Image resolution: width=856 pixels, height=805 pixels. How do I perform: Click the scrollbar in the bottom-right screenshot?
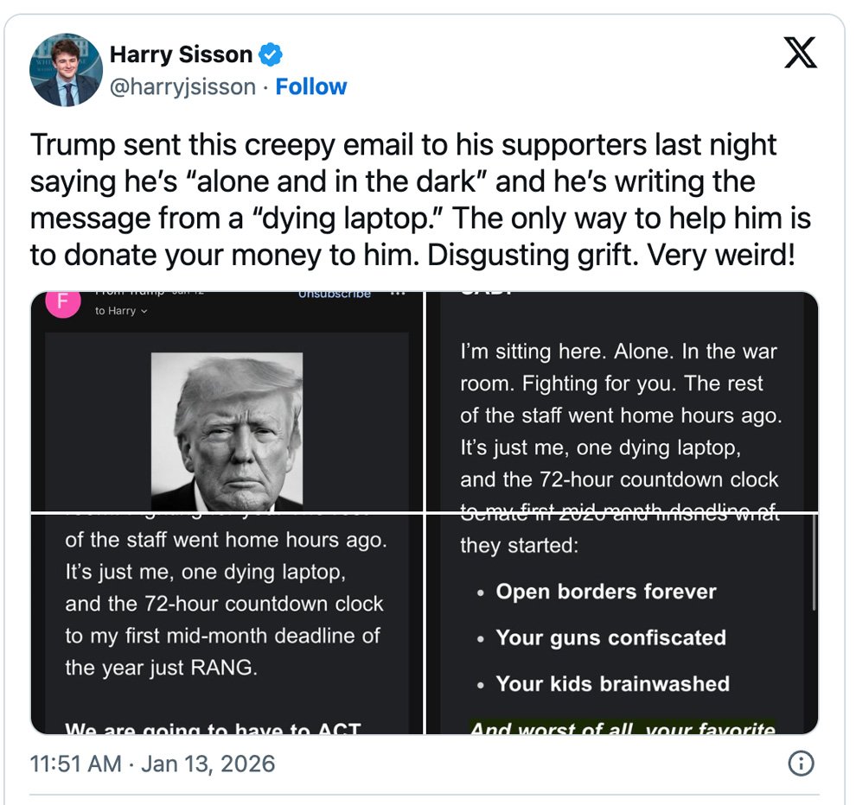(x=814, y=570)
